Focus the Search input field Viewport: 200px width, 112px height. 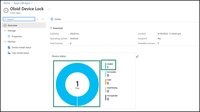pos(19,19)
